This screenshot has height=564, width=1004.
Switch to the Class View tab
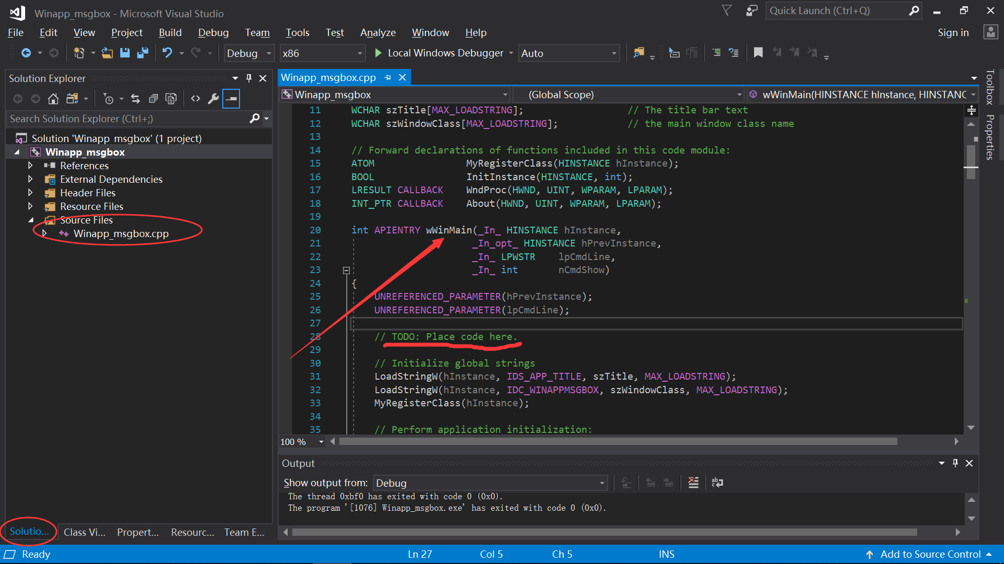(84, 532)
